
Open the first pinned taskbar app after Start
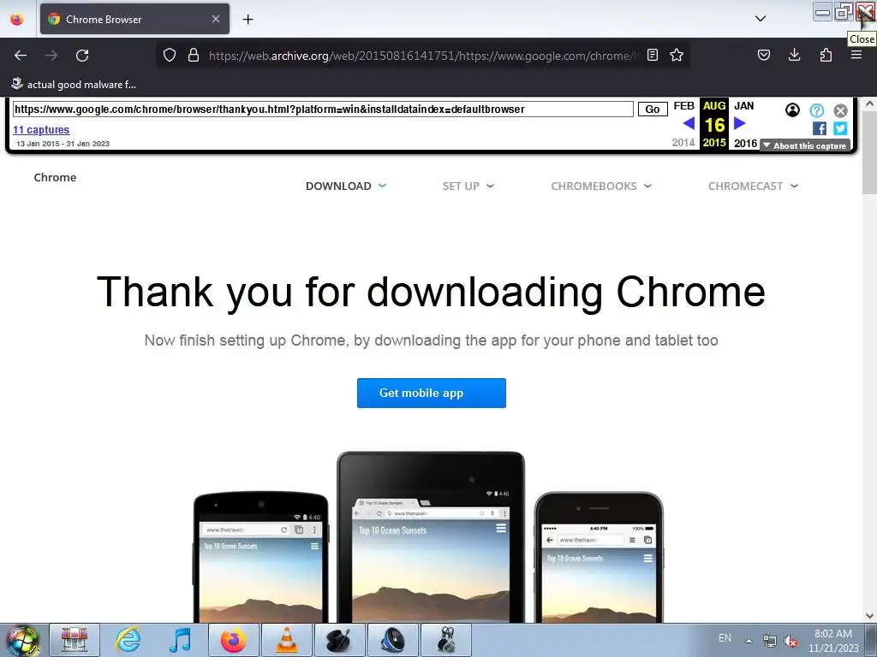pos(75,640)
